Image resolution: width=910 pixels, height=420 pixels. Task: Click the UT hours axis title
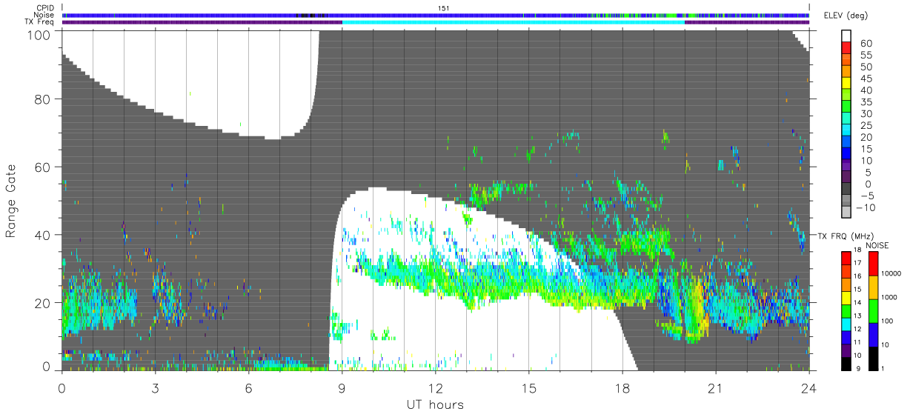coord(435,404)
